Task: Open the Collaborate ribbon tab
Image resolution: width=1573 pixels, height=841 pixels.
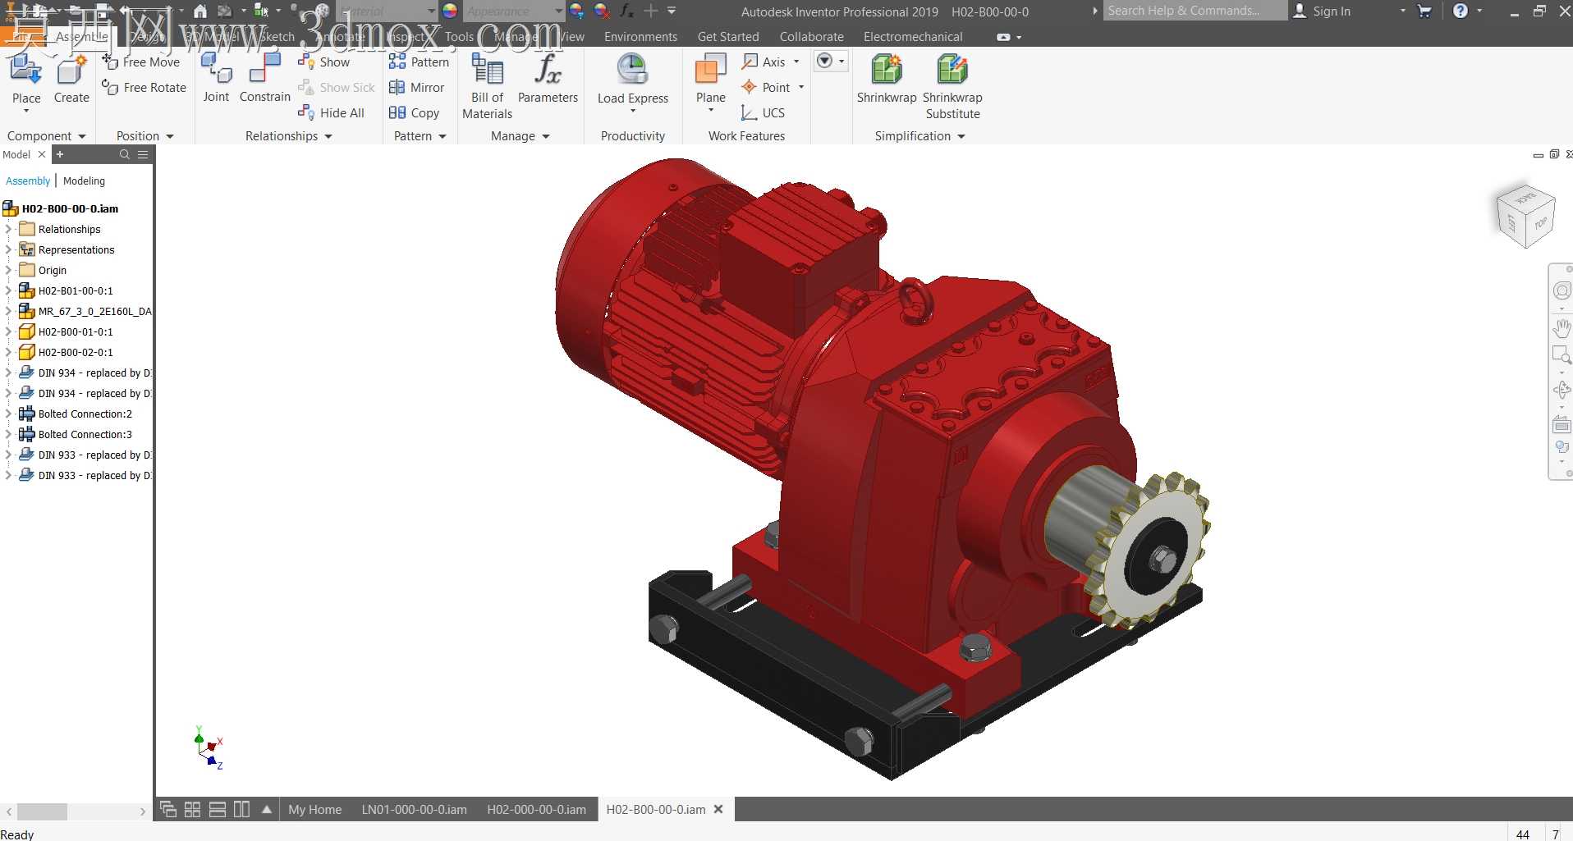Action: (812, 37)
